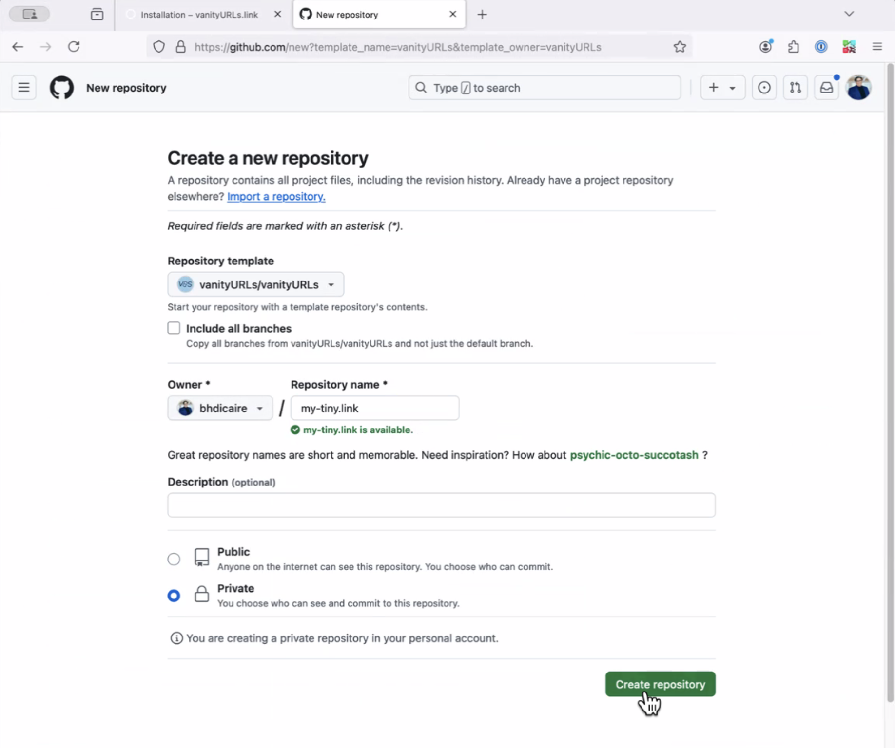Click the Firefox View icon
Viewport: 895px width, 748px height.
pyautogui.click(x=97, y=14)
